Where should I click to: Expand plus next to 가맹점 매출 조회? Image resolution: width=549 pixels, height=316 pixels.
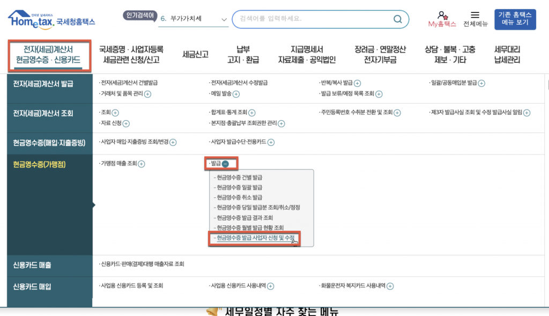[x=142, y=164]
